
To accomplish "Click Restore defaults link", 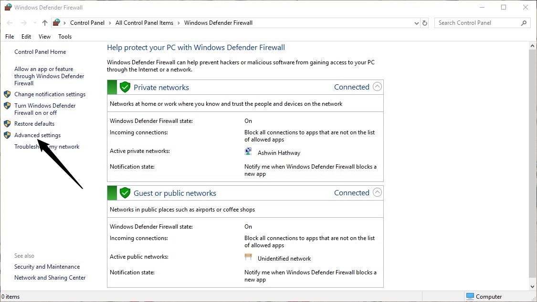I will pyautogui.click(x=34, y=124).
